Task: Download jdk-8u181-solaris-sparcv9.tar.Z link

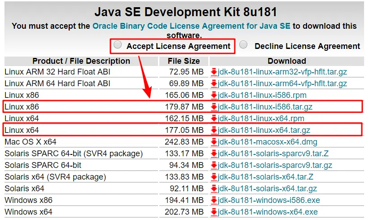Action: 273,154
